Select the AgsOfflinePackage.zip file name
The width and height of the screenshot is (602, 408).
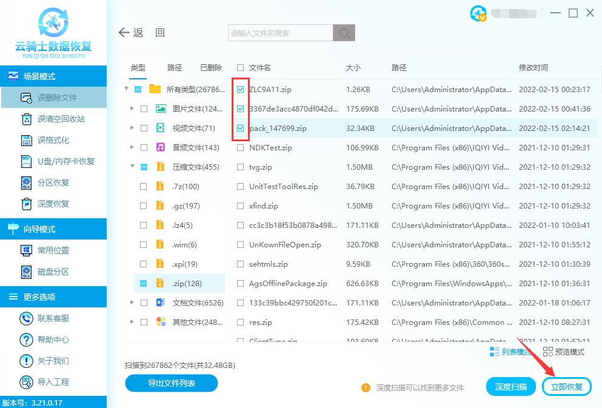click(x=288, y=283)
